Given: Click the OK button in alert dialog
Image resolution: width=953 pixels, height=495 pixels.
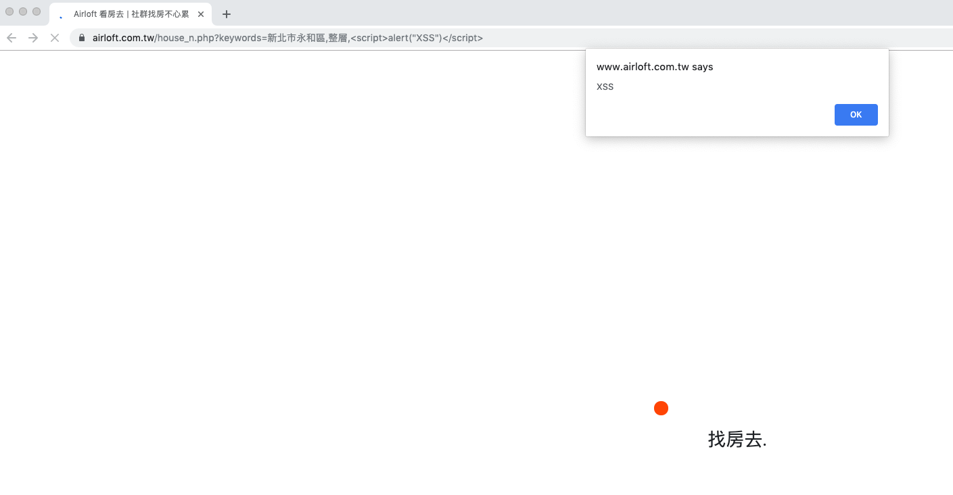Looking at the screenshot, I should click(856, 115).
